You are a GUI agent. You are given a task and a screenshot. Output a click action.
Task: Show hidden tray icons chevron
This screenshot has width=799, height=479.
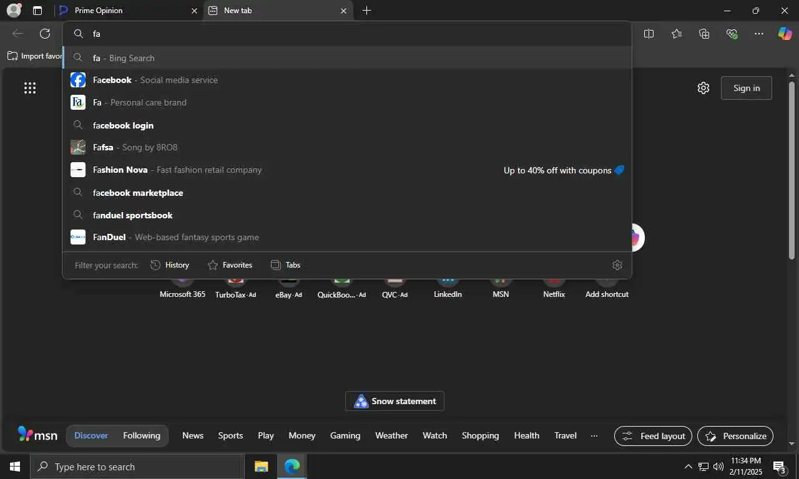(689, 467)
